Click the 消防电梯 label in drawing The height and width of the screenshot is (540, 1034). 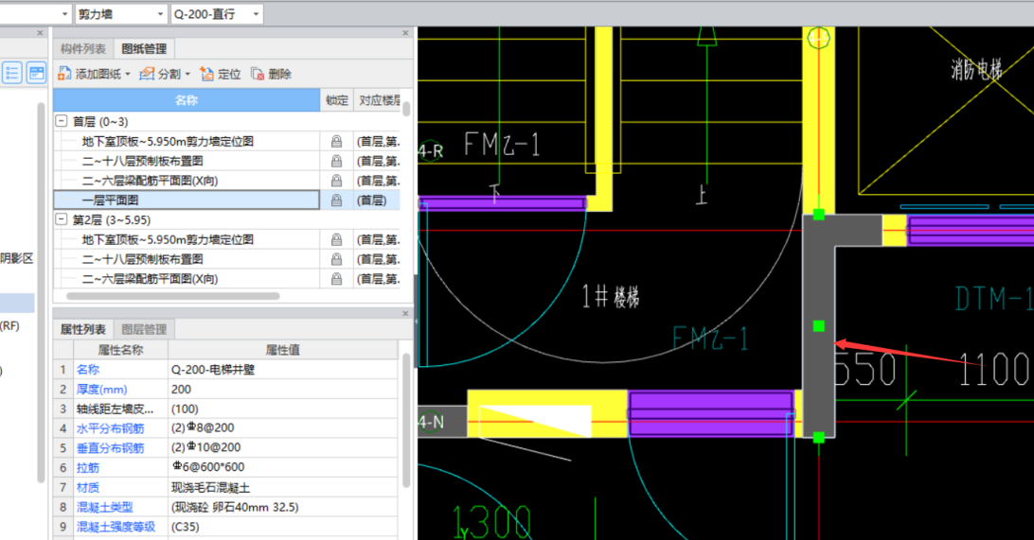click(x=976, y=68)
